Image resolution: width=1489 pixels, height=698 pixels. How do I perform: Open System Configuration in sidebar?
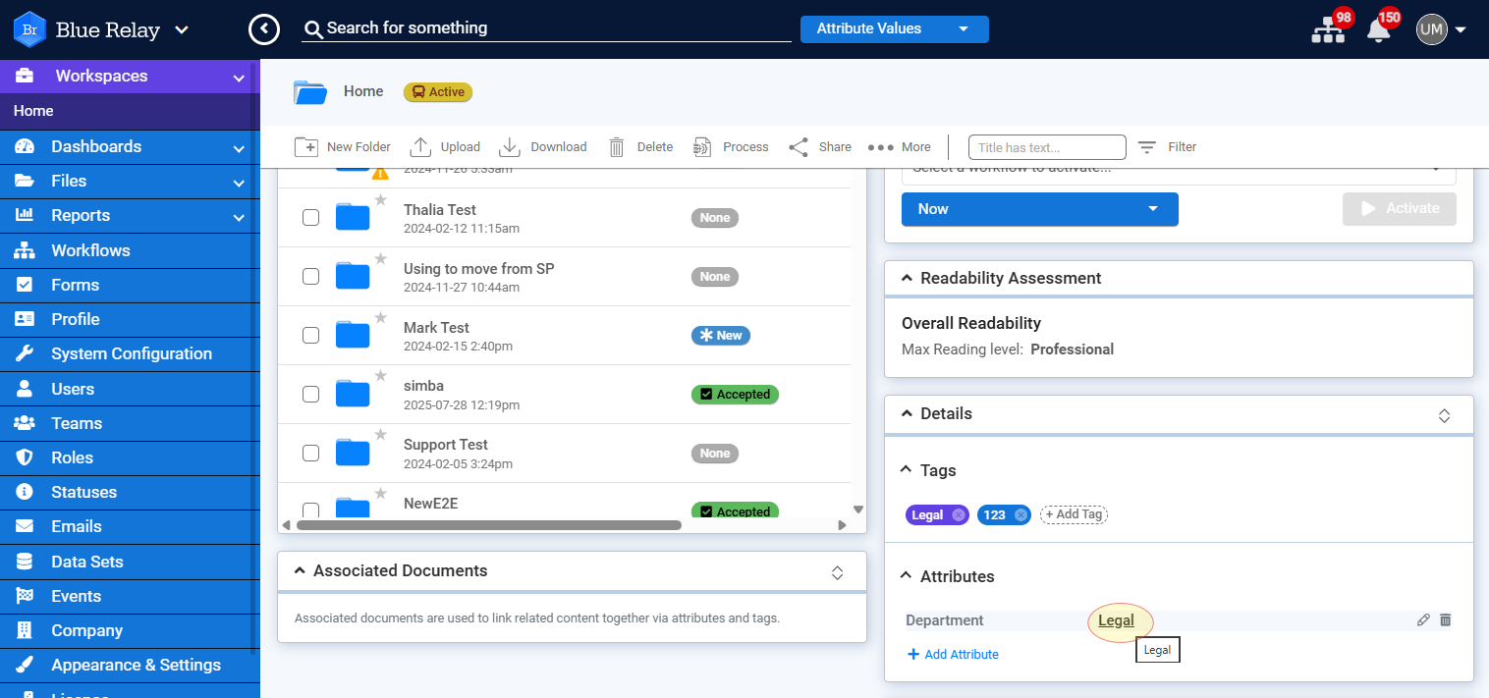(130, 353)
